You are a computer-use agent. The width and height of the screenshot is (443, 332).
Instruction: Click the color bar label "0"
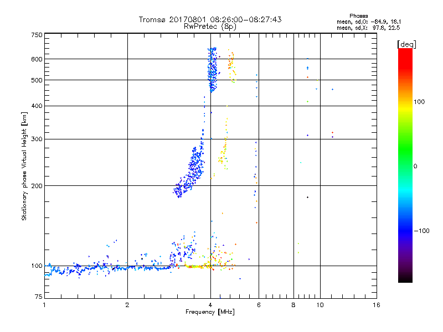415,167
